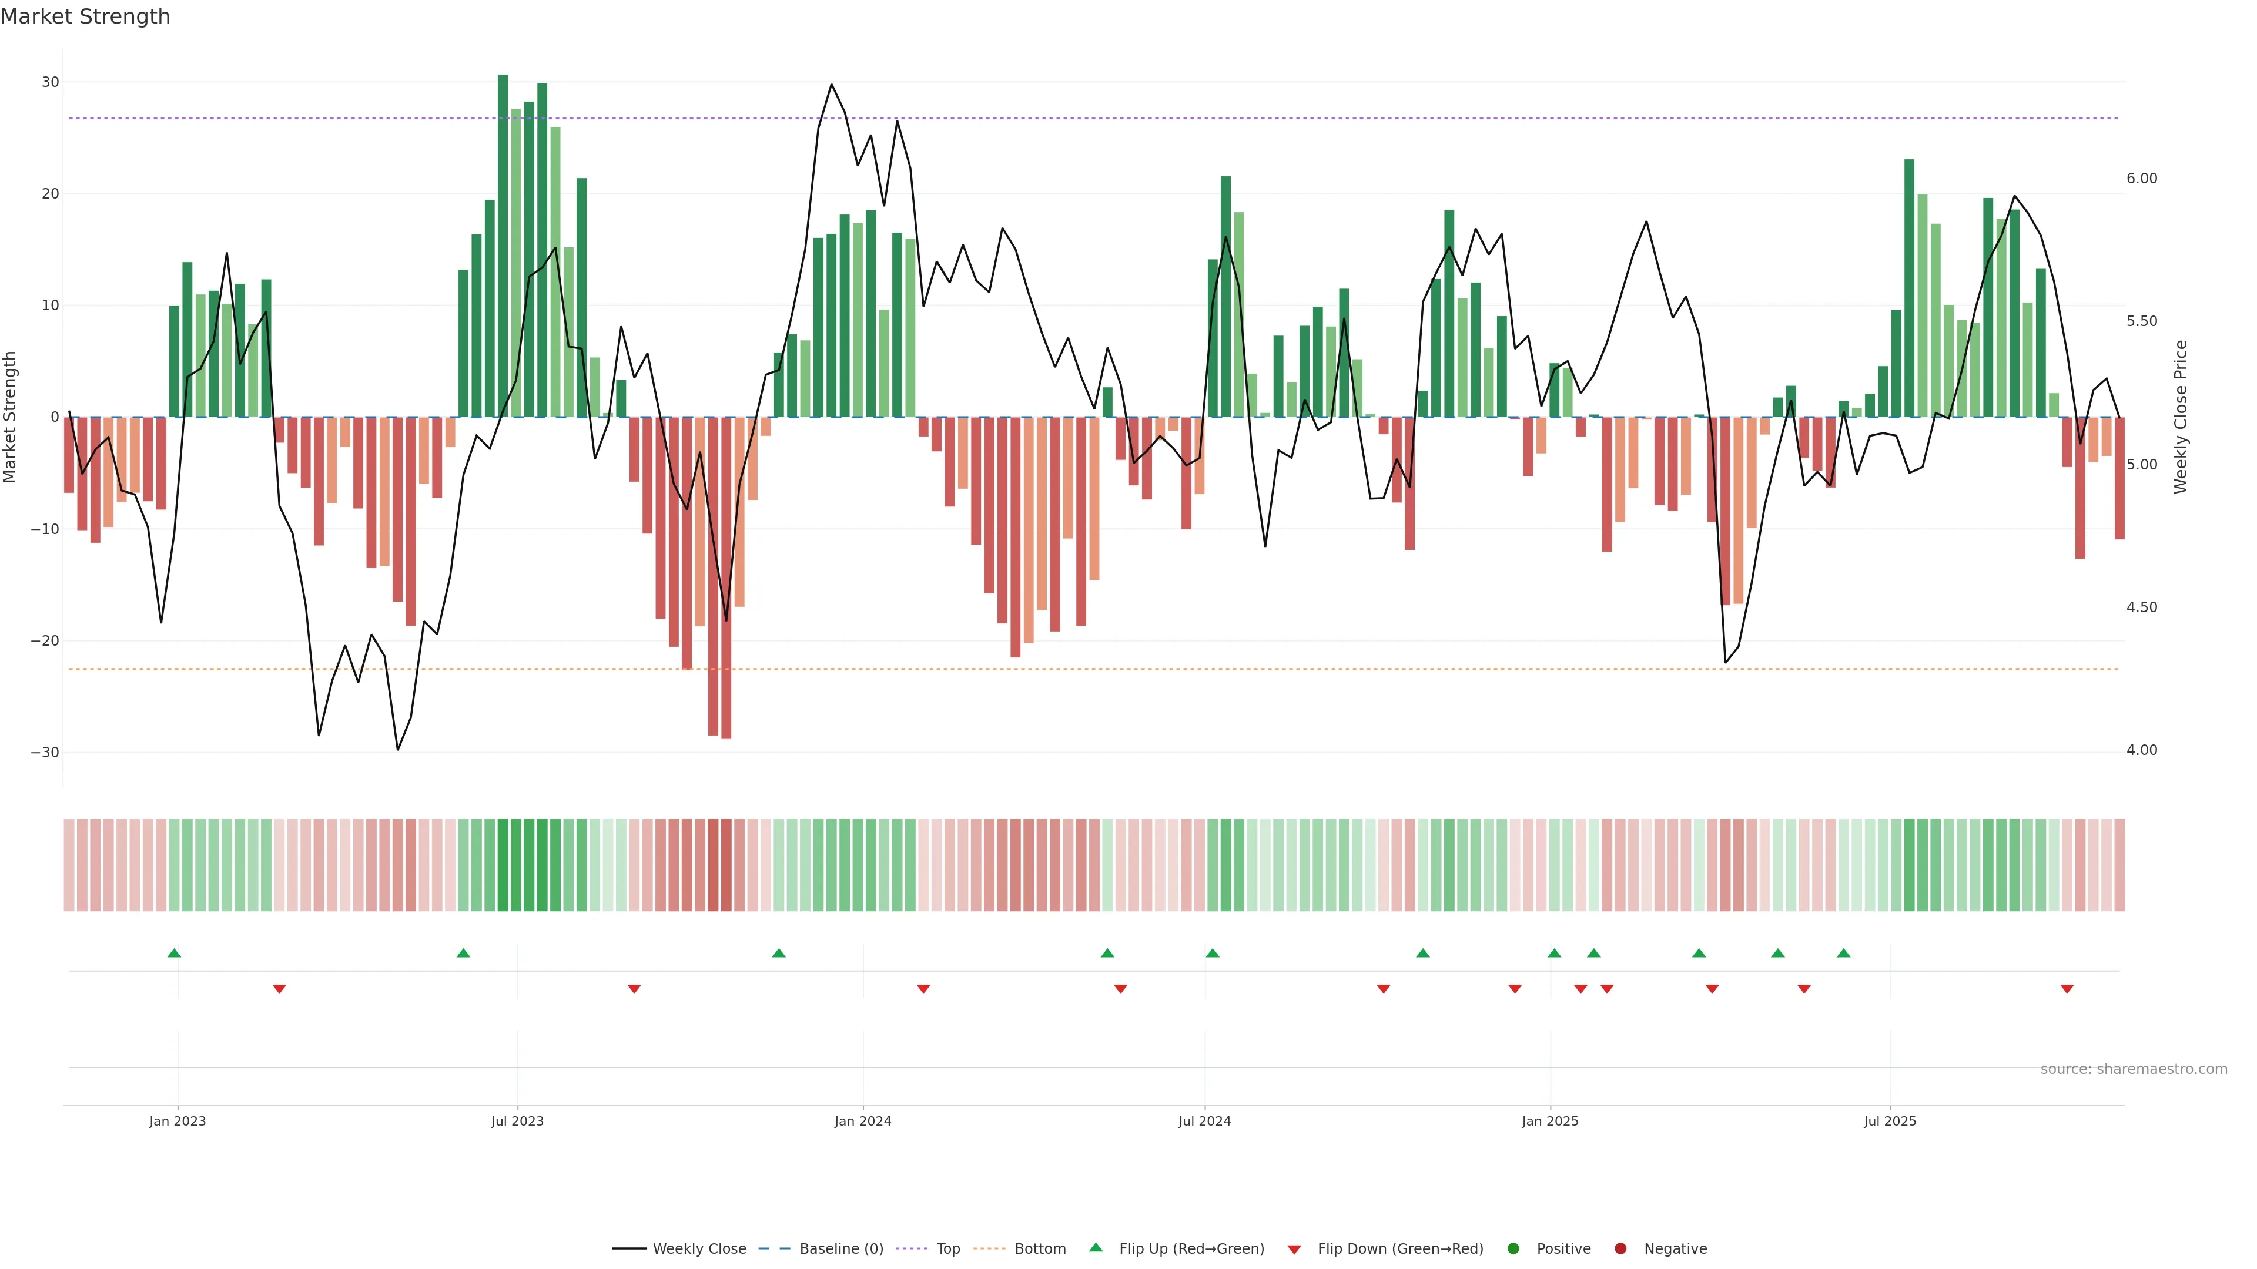Toggle Top dotted line legend entry
This screenshot has width=2257, height=1269.
(947, 1249)
